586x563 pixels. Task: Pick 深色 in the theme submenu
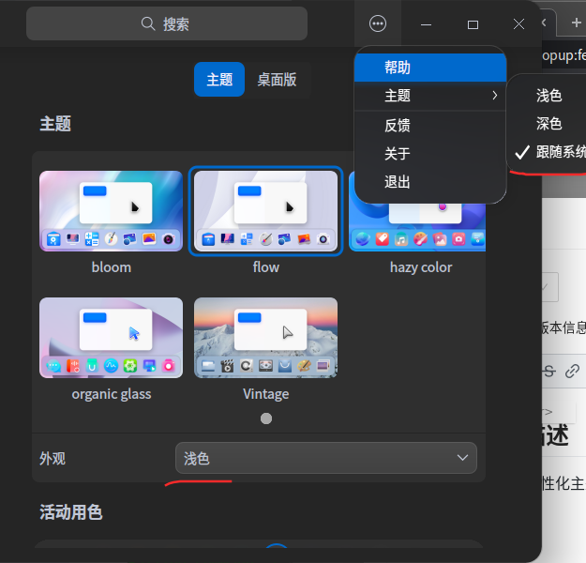(549, 124)
